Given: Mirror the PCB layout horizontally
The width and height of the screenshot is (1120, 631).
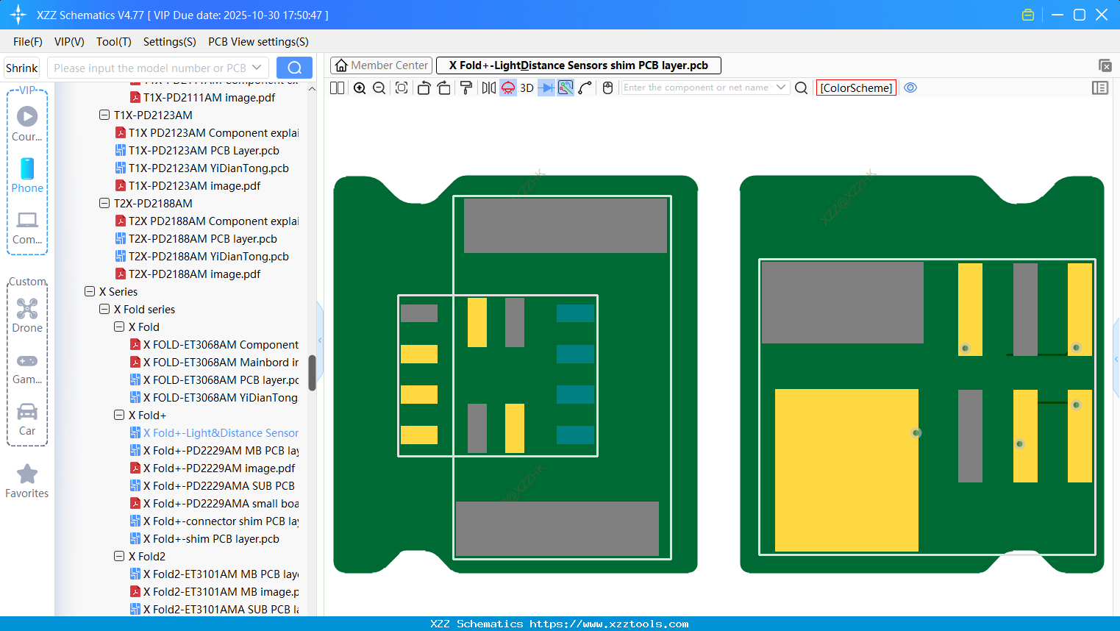Looking at the screenshot, I should tap(488, 88).
